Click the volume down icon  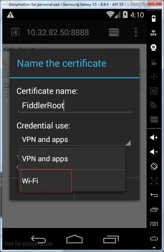pyautogui.click(x=154, y=152)
